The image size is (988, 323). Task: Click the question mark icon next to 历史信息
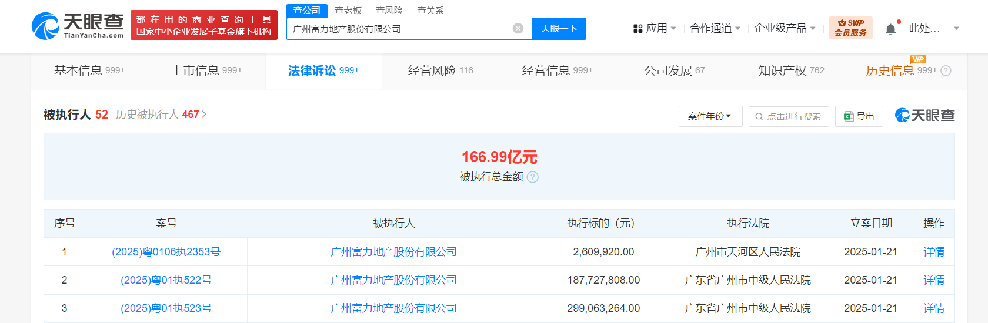946,71
